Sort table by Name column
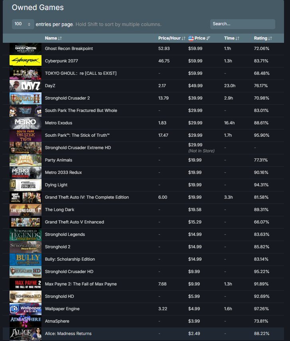Image resolution: width=290 pixels, height=341 pixels. click(x=53, y=38)
